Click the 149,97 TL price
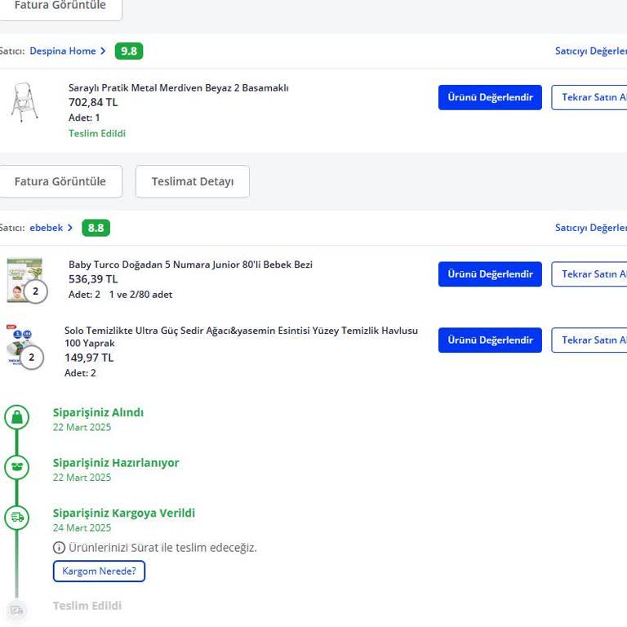 click(89, 358)
